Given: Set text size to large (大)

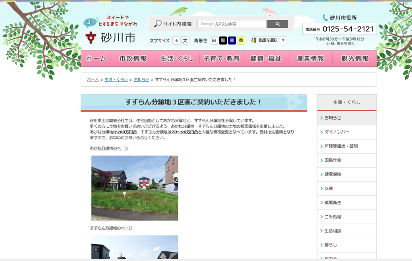Looking at the screenshot, I should point(185,41).
